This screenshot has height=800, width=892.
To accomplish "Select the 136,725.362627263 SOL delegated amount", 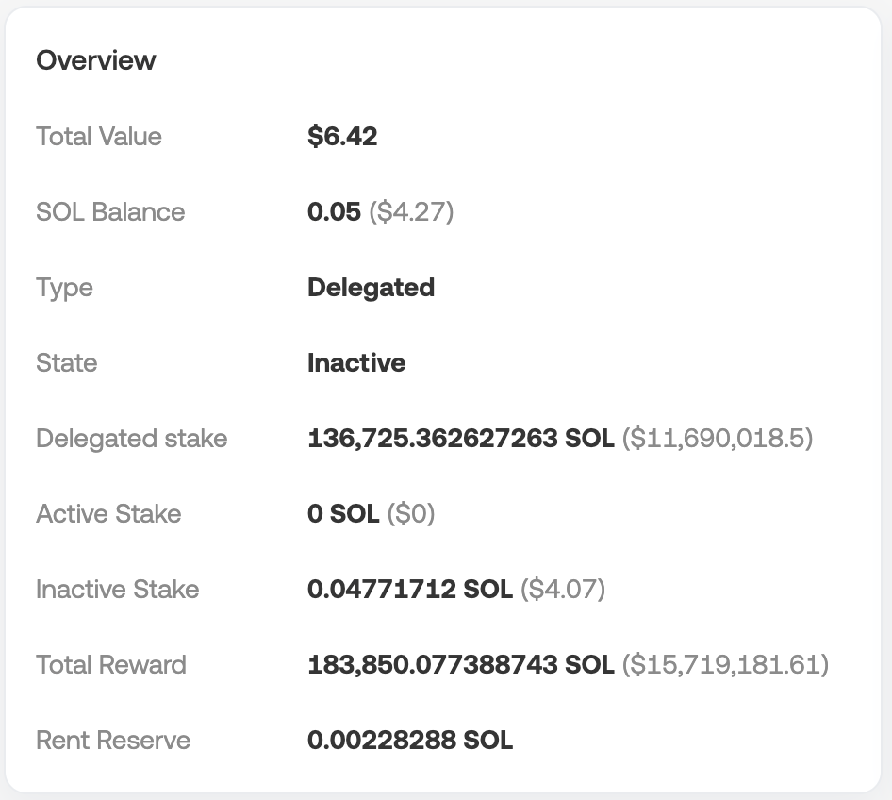I will tap(460, 439).
